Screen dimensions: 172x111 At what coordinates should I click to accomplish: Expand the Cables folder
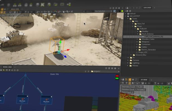click(137, 47)
